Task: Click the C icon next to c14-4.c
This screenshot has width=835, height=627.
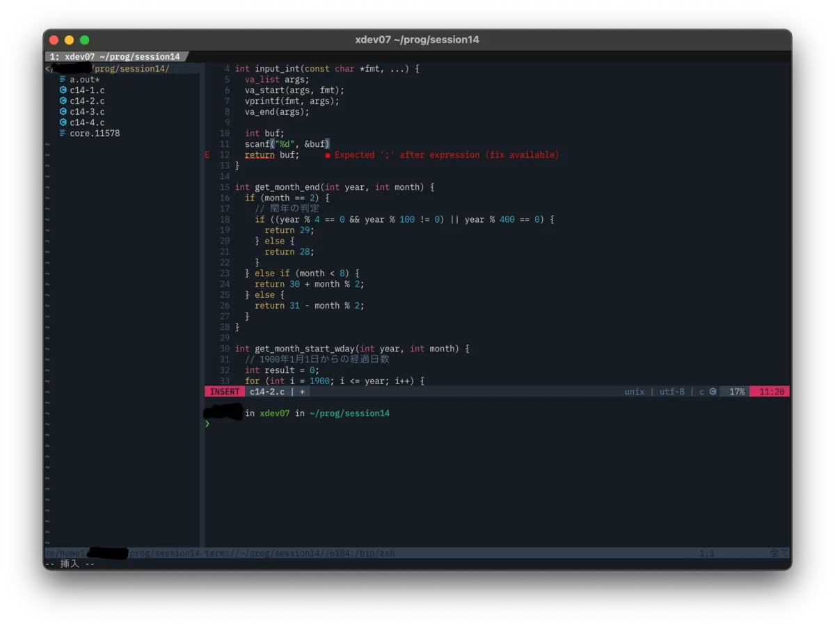Action: point(63,122)
